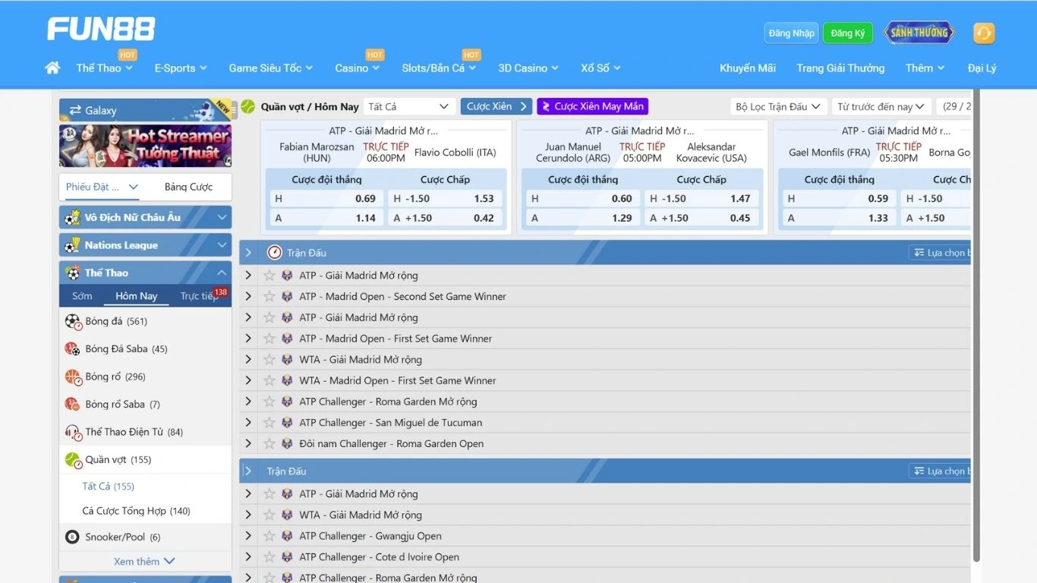Click the Đăng Ký button

(x=847, y=33)
